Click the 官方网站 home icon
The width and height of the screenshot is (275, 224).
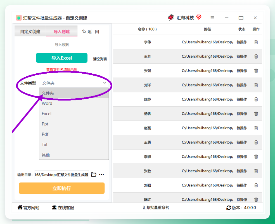tap(20, 207)
